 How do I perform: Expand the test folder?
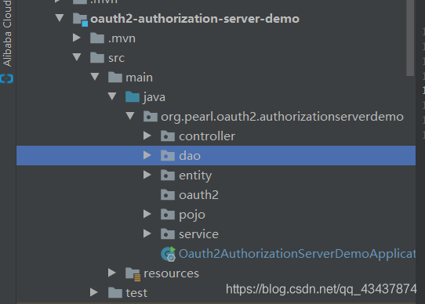(94, 292)
